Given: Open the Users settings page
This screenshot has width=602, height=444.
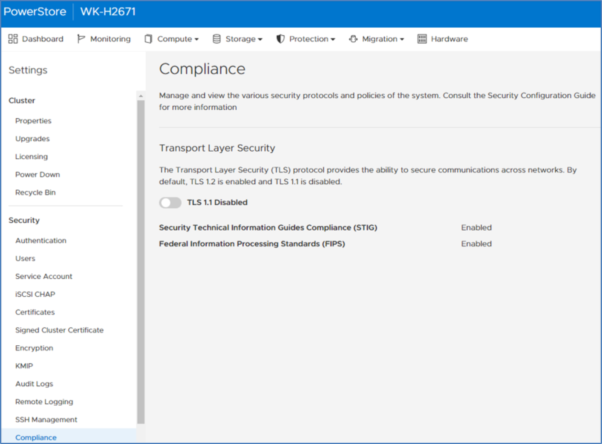Looking at the screenshot, I should pos(25,258).
